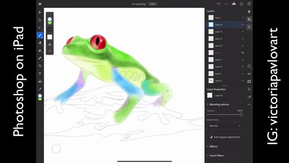
Task: Hide Layer 14 using eye icon
Action: [x=242, y=38]
